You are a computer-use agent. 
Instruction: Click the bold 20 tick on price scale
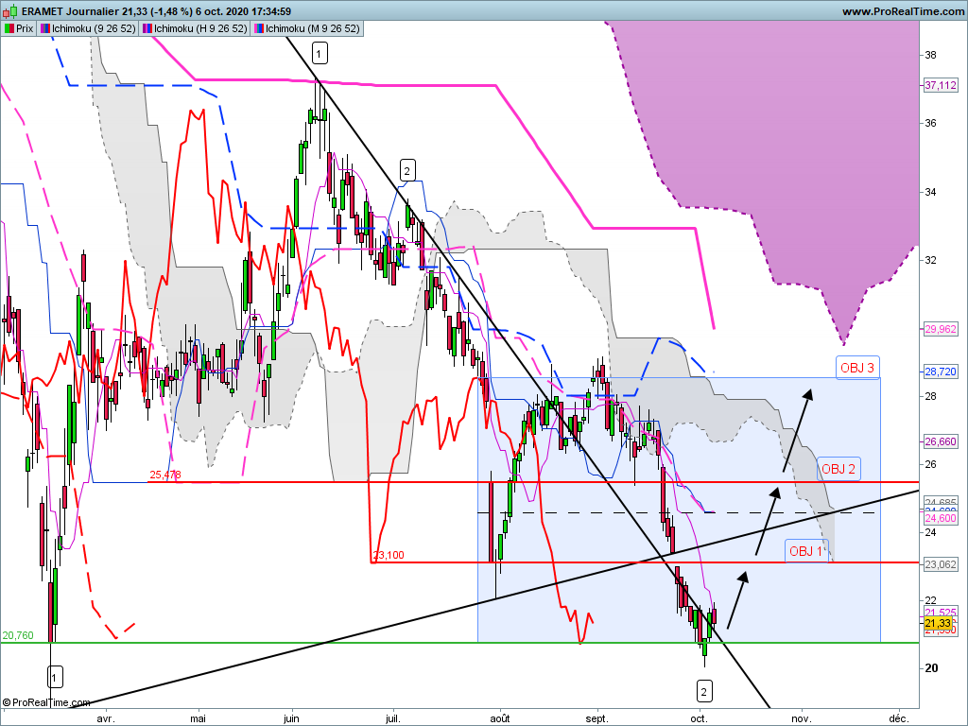(x=931, y=668)
